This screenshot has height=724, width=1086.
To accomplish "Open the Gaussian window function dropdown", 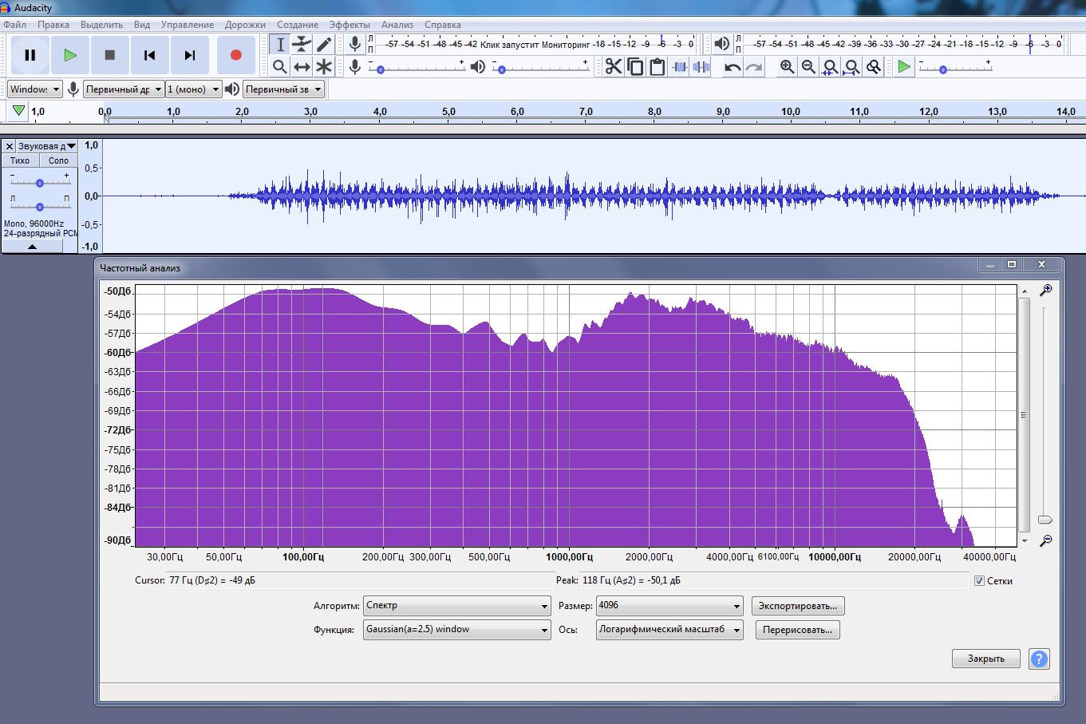I will (x=456, y=630).
